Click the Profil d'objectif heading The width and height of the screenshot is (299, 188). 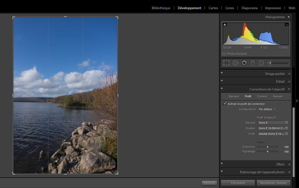pyautogui.click(x=266, y=117)
